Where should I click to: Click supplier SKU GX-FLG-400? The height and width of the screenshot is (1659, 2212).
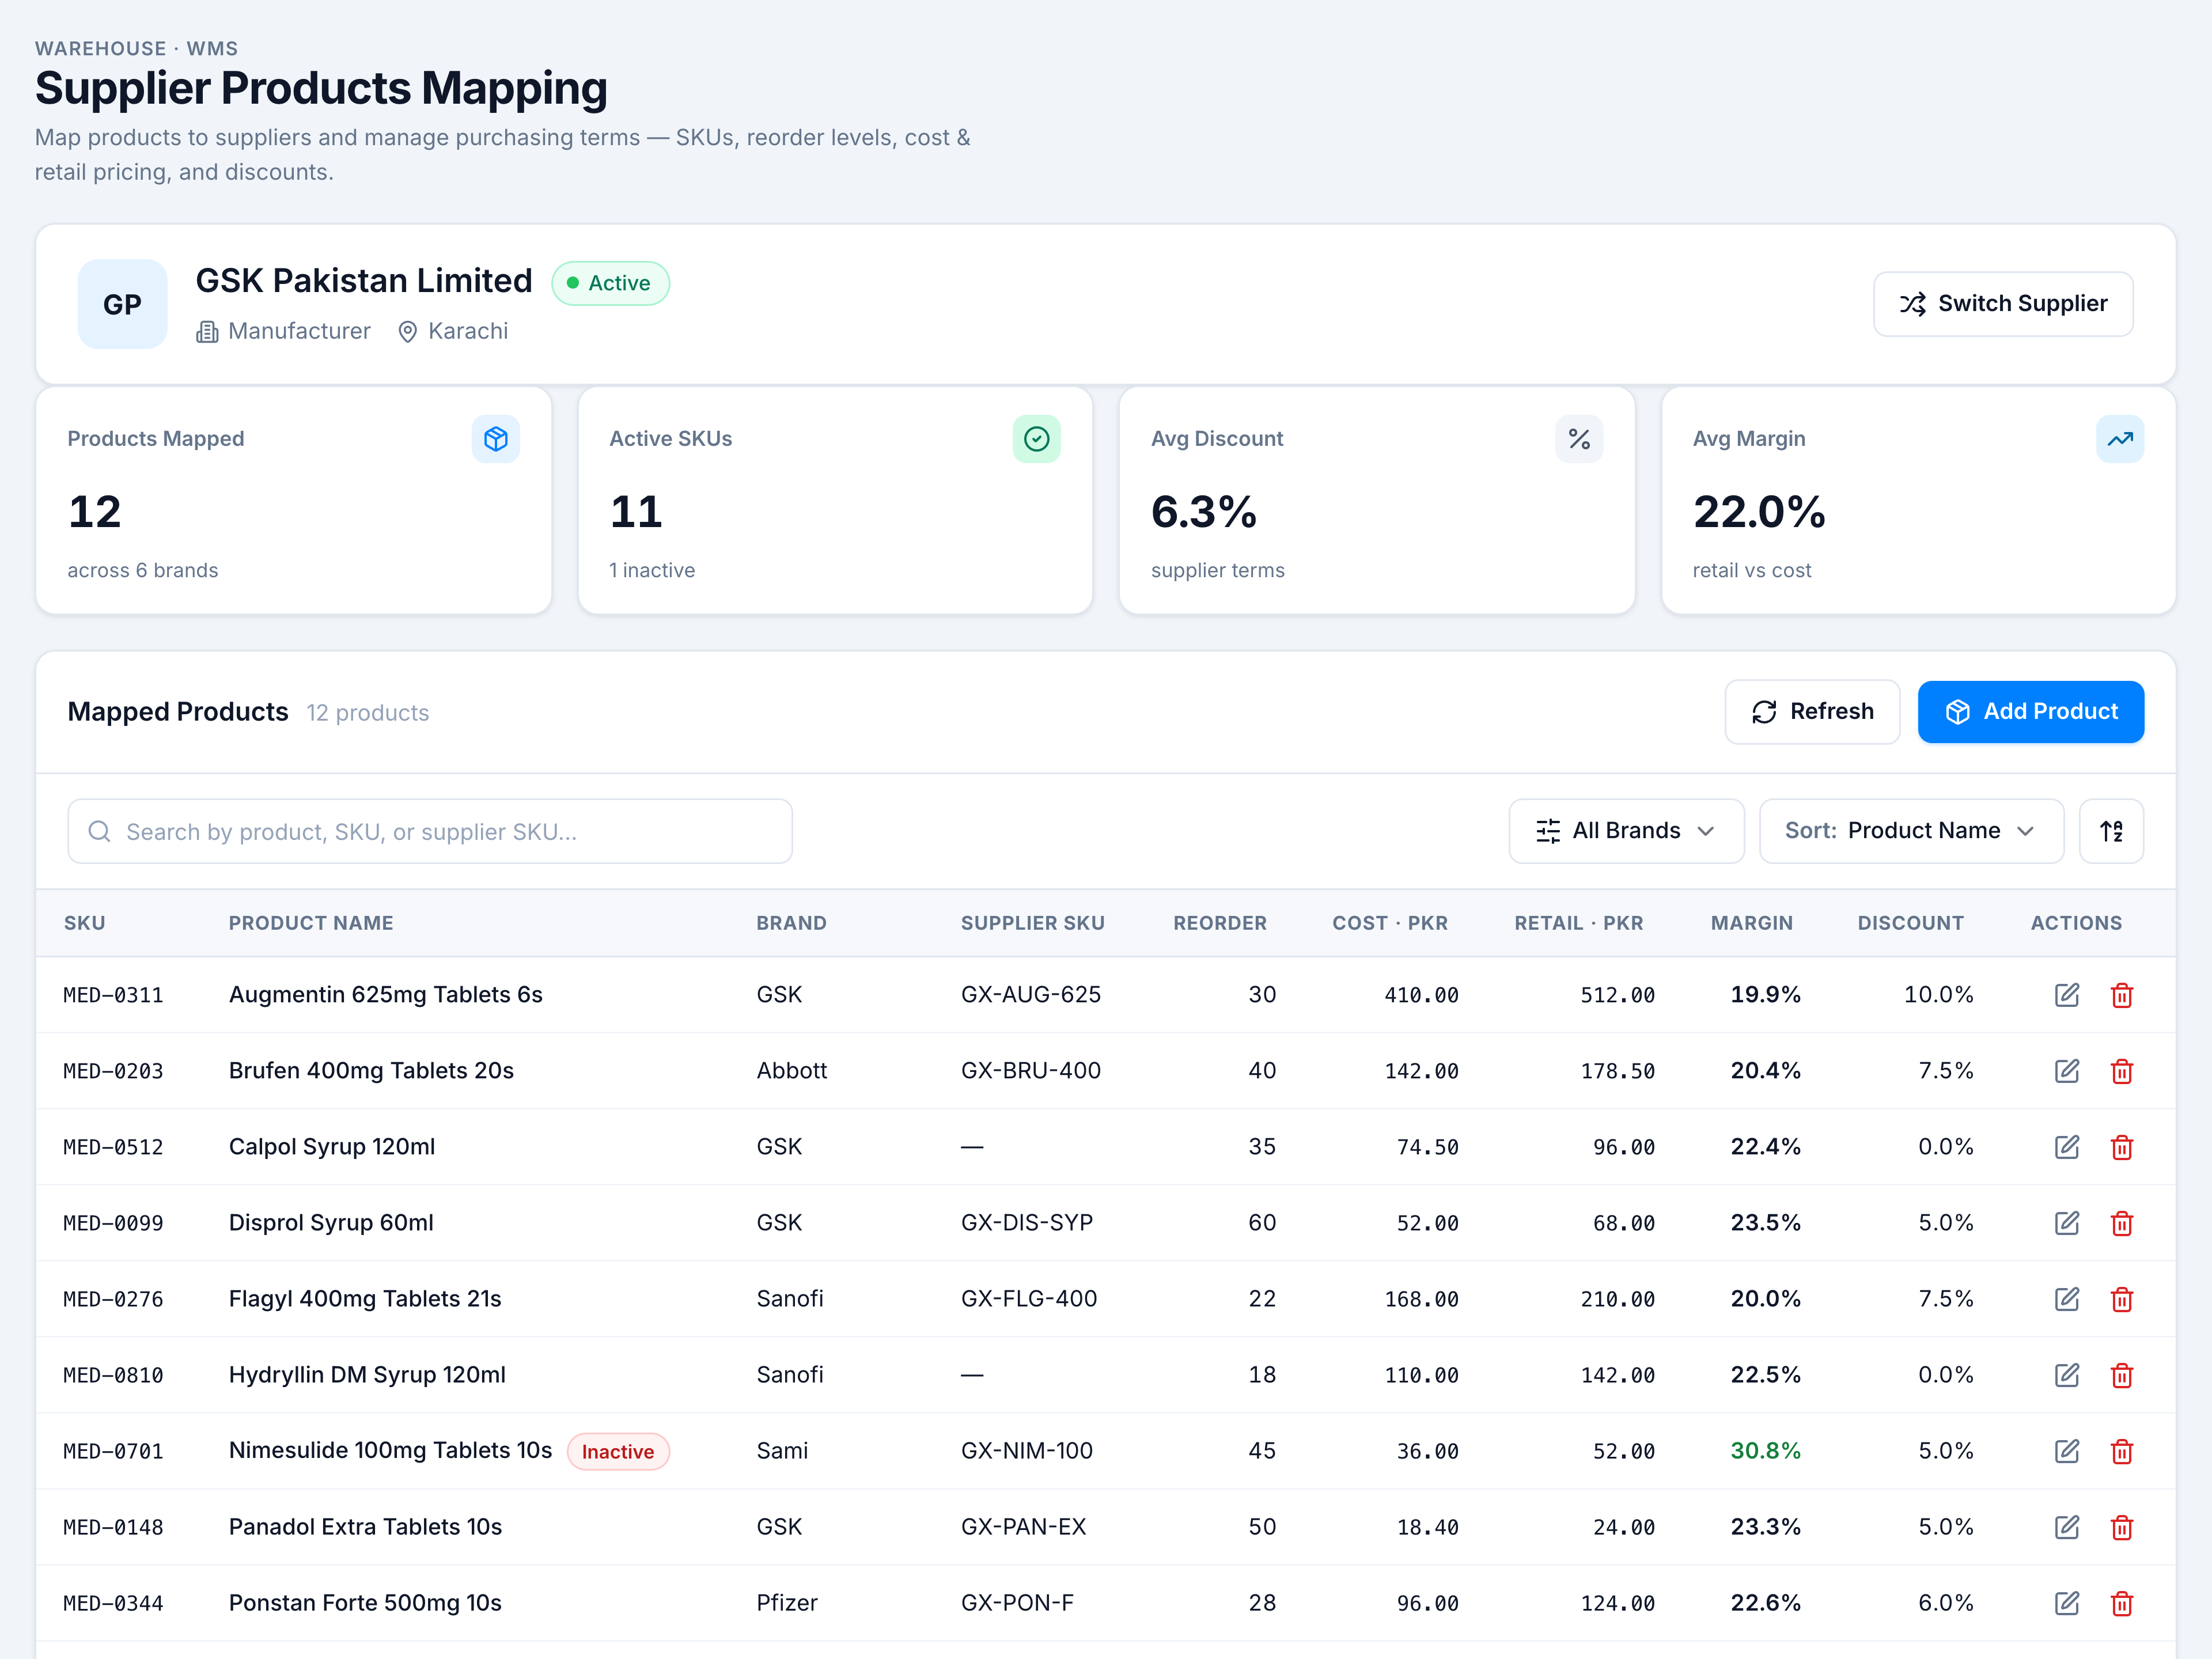tap(1029, 1299)
